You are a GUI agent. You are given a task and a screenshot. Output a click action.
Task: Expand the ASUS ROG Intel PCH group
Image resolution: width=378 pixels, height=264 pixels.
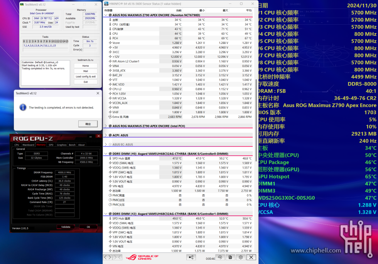point(106,126)
